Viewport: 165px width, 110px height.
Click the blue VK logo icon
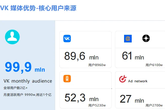pos(67,39)
